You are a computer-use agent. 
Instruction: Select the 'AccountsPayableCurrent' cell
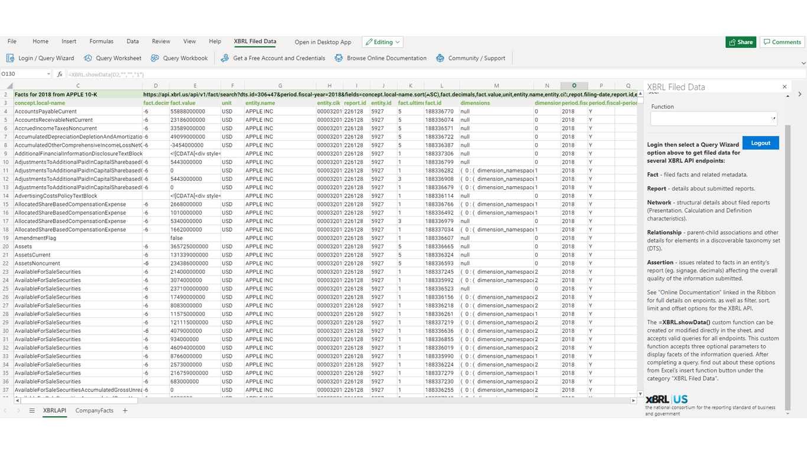tap(77, 111)
